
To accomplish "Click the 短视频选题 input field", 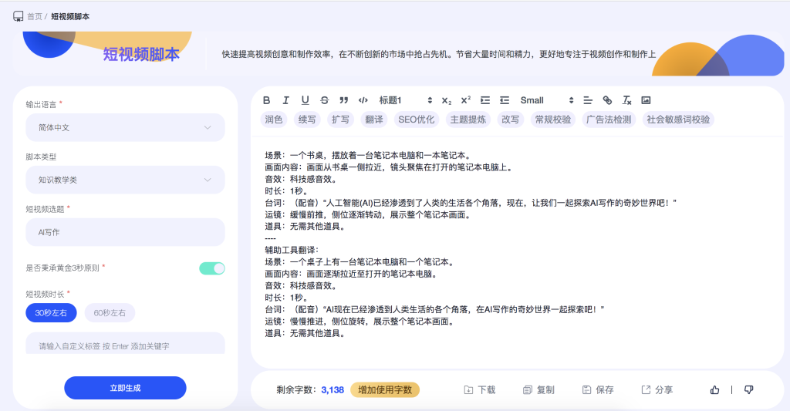I will coord(125,232).
